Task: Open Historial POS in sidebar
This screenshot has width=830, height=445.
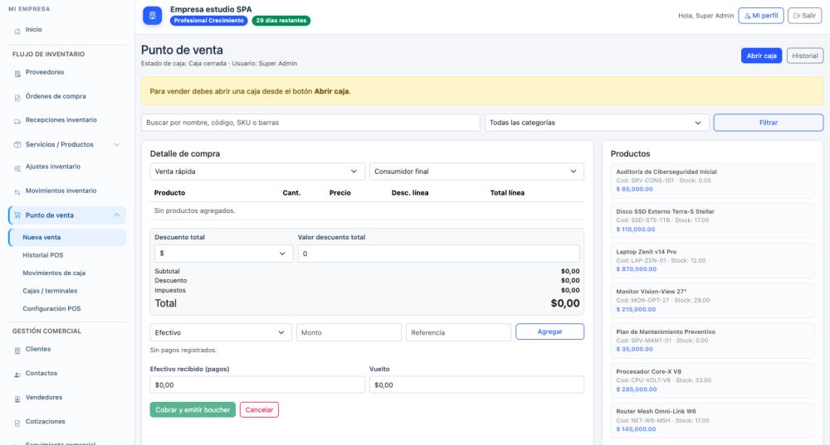Action: [x=42, y=255]
